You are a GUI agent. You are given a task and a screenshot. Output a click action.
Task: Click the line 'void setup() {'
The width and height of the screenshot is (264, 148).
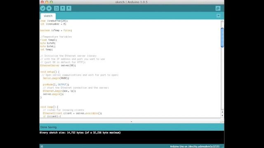49,72
